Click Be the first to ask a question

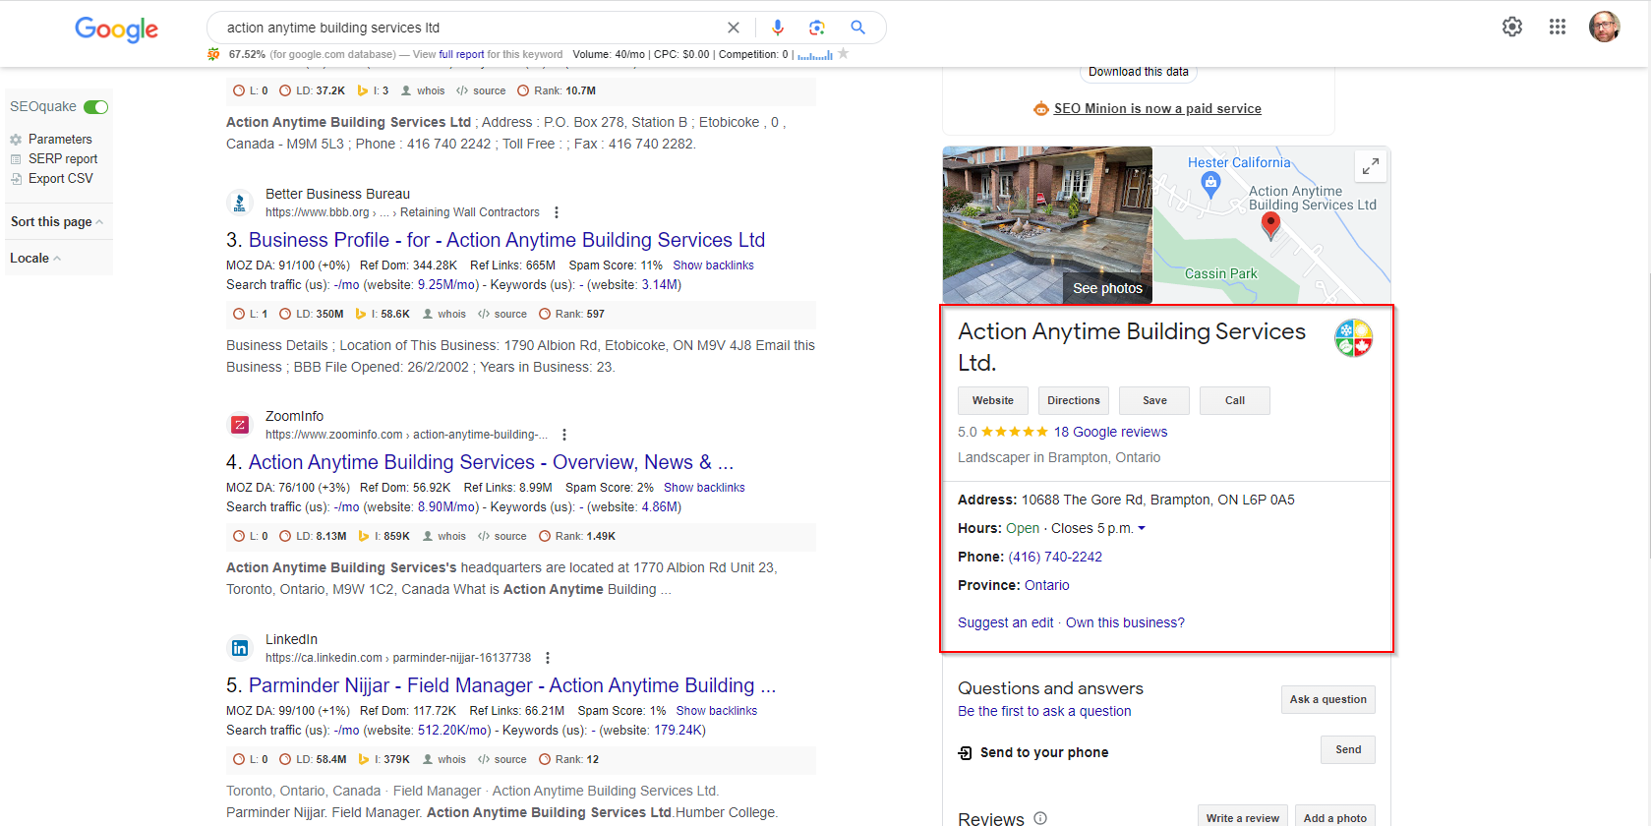[1044, 711]
